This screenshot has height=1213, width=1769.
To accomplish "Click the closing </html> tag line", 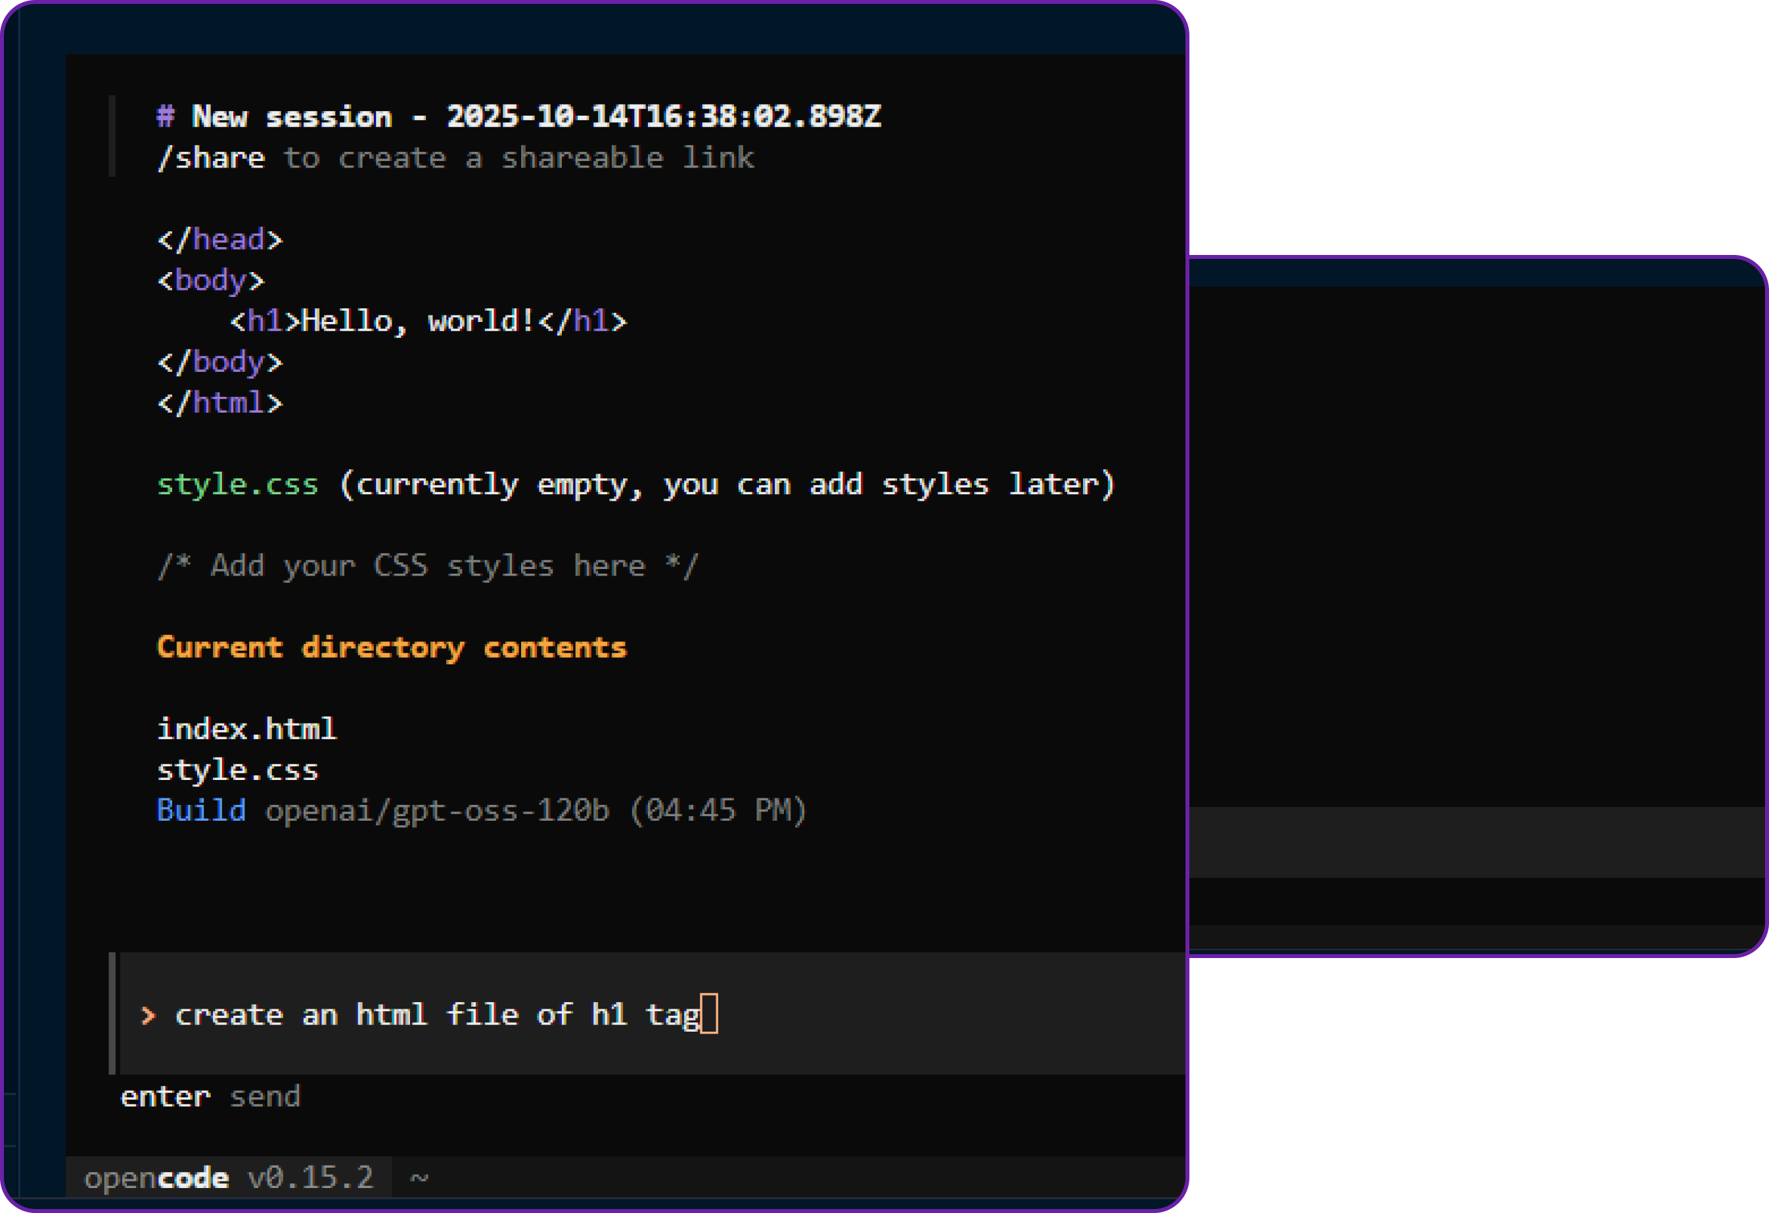I will coord(219,403).
